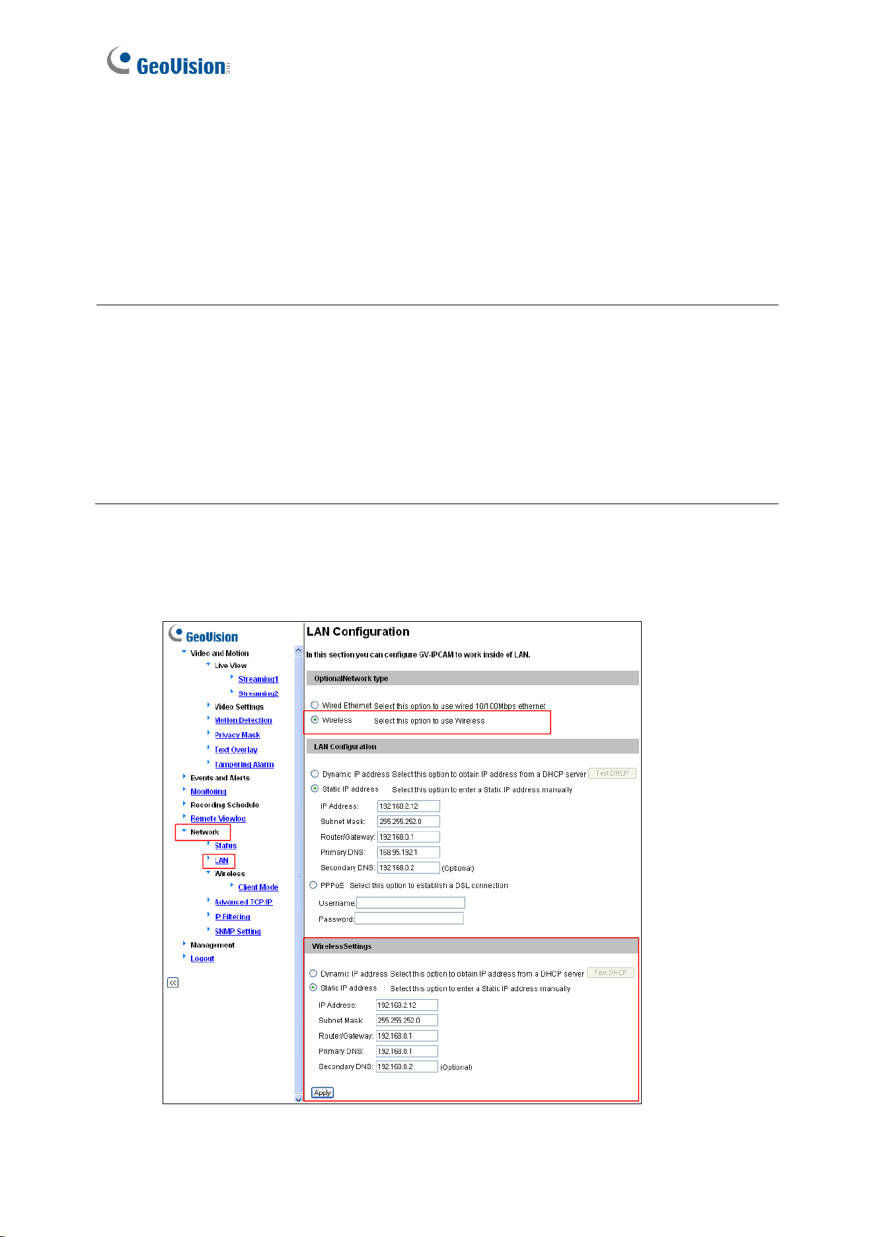The height and width of the screenshot is (1237, 875).
Task: Click the Apply button
Action: (x=323, y=1092)
